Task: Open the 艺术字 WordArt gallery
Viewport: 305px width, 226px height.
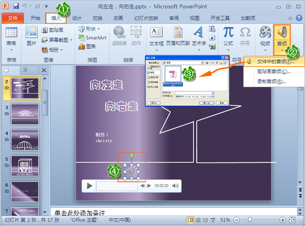Action: (199, 33)
